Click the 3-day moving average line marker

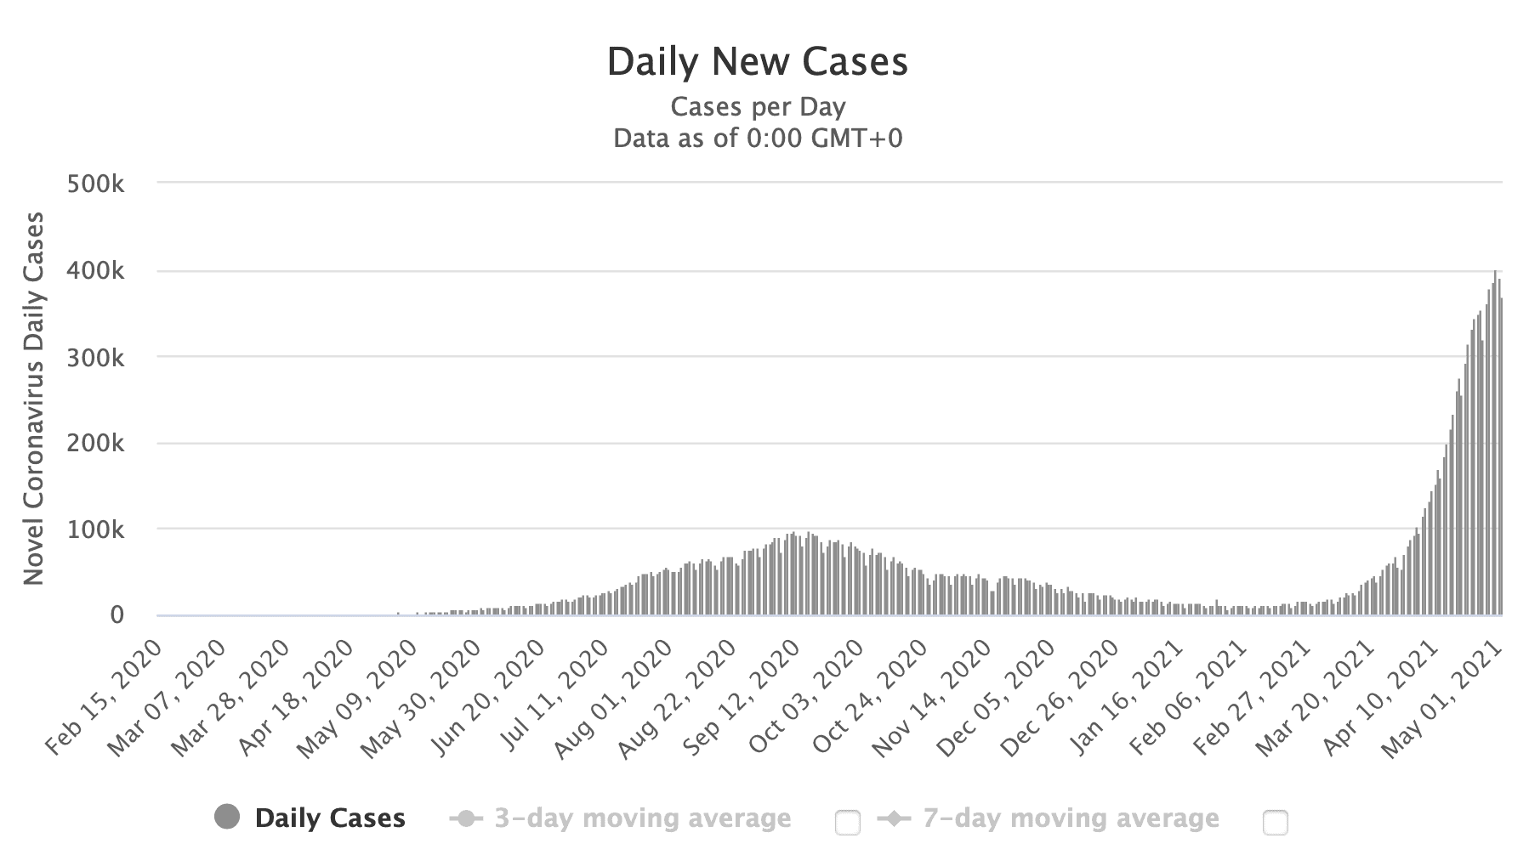pos(467,818)
